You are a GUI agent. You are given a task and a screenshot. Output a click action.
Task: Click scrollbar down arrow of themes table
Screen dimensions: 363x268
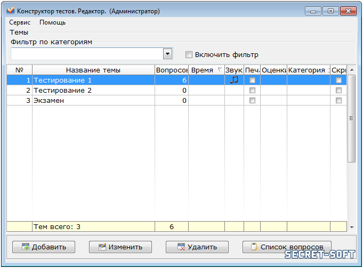[351, 228]
